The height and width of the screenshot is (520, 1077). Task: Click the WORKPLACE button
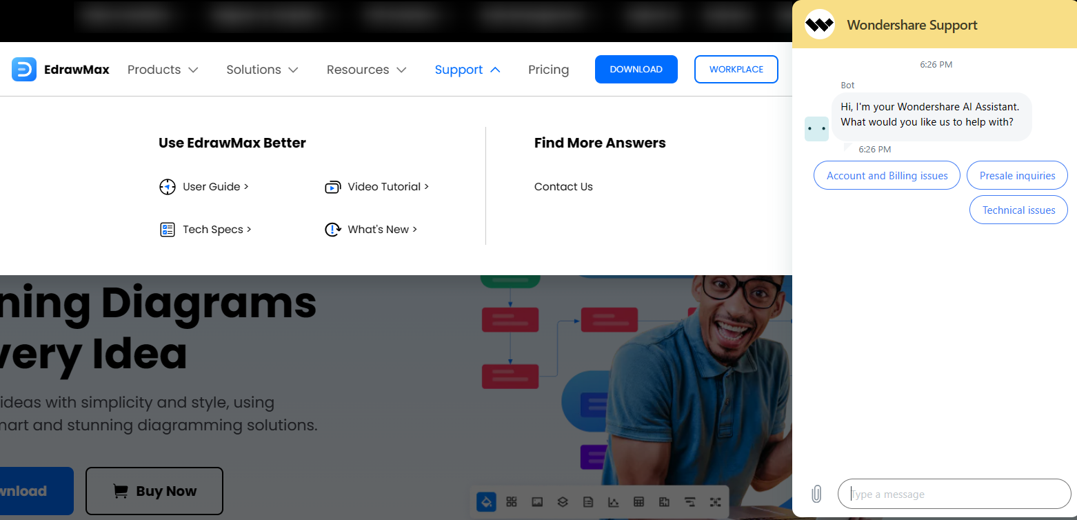point(736,69)
